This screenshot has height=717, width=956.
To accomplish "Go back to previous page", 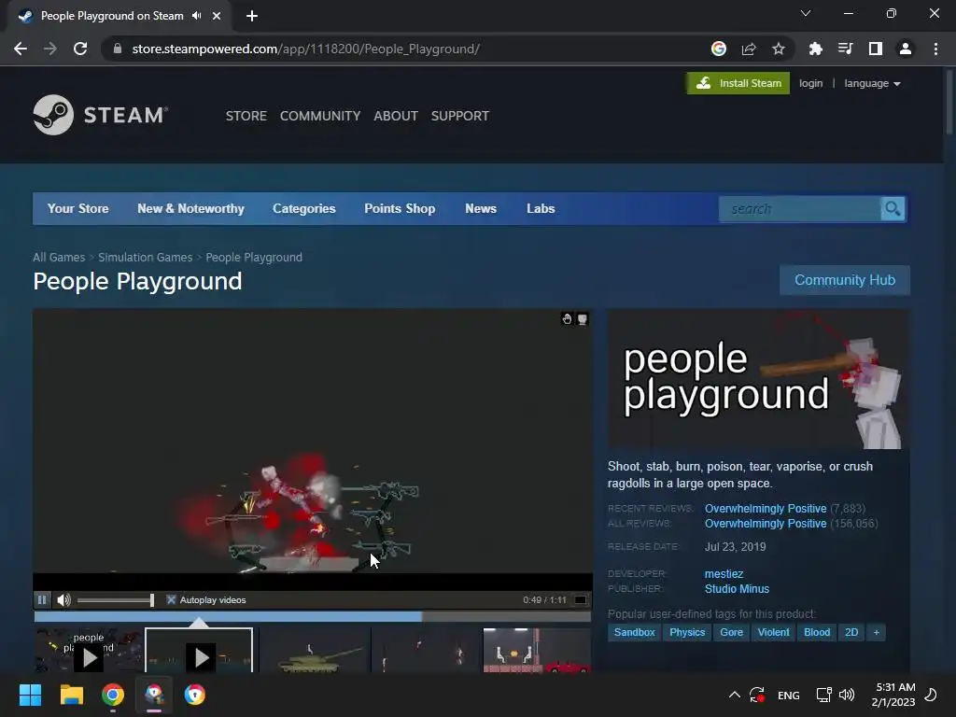I will 21,49.
